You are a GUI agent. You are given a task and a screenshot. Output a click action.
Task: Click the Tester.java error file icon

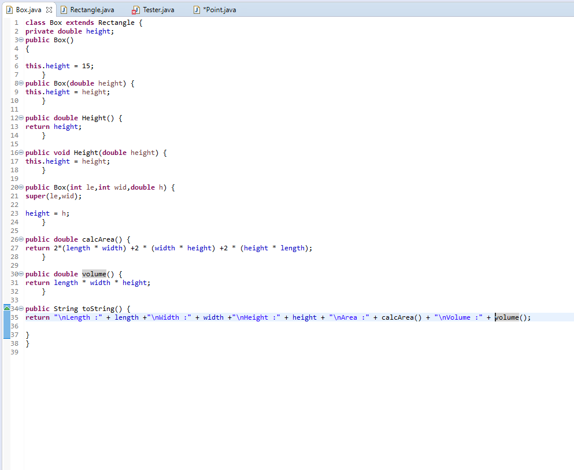pyautogui.click(x=136, y=10)
